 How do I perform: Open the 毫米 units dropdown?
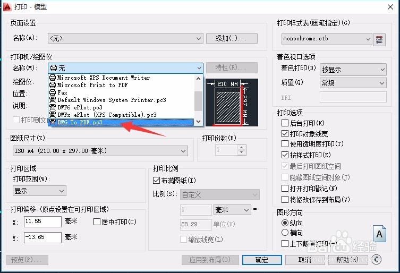point(232,210)
